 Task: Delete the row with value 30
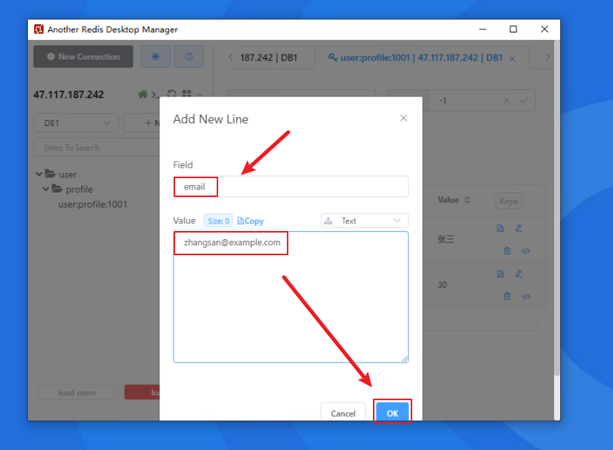[507, 296]
